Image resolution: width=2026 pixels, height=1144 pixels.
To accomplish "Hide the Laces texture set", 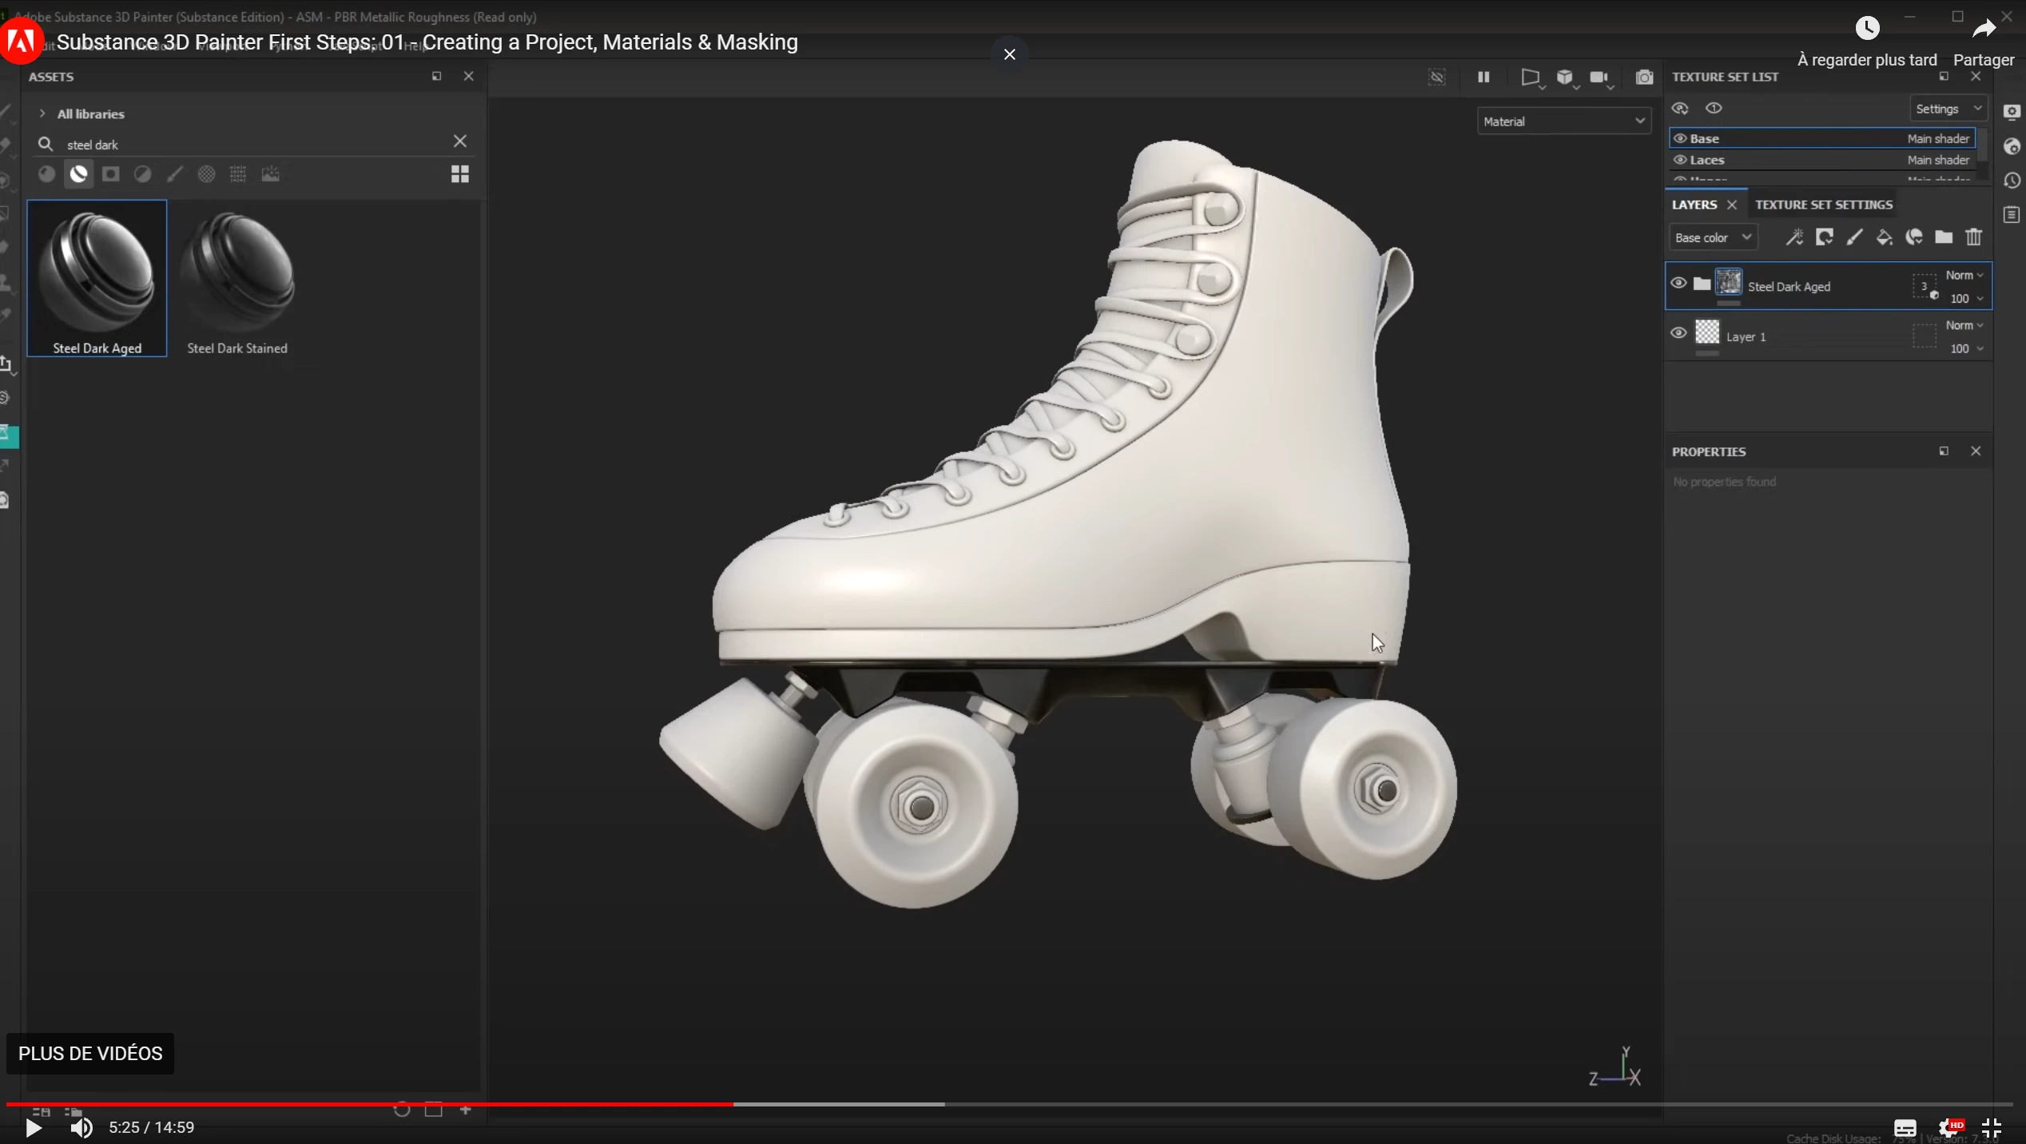I will coord(1680,160).
